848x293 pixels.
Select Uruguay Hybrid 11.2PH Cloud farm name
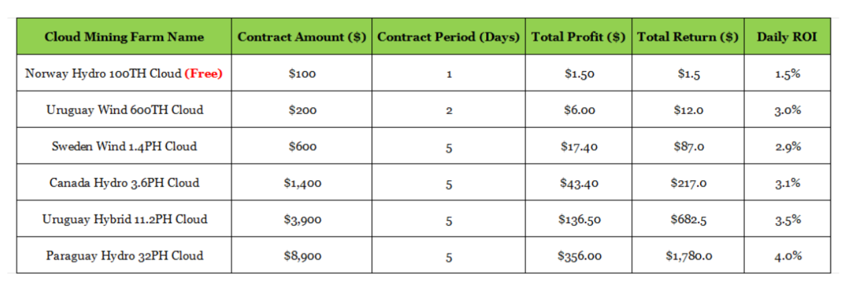pos(124,219)
